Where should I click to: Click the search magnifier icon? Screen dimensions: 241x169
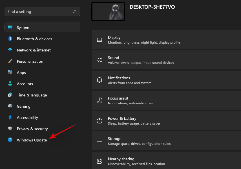(x=75, y=12)
